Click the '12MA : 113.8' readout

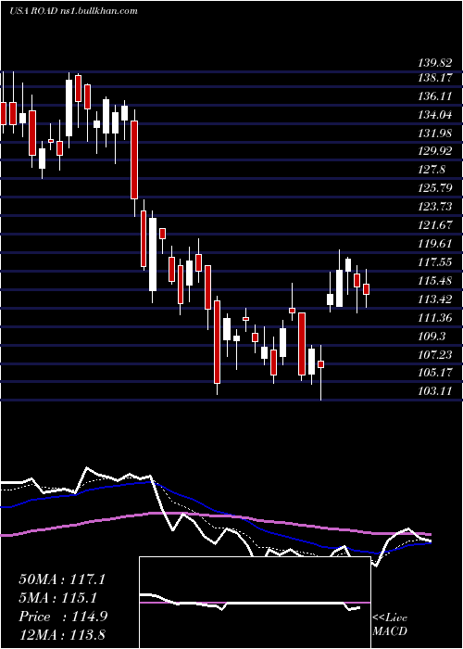point(62,635)
